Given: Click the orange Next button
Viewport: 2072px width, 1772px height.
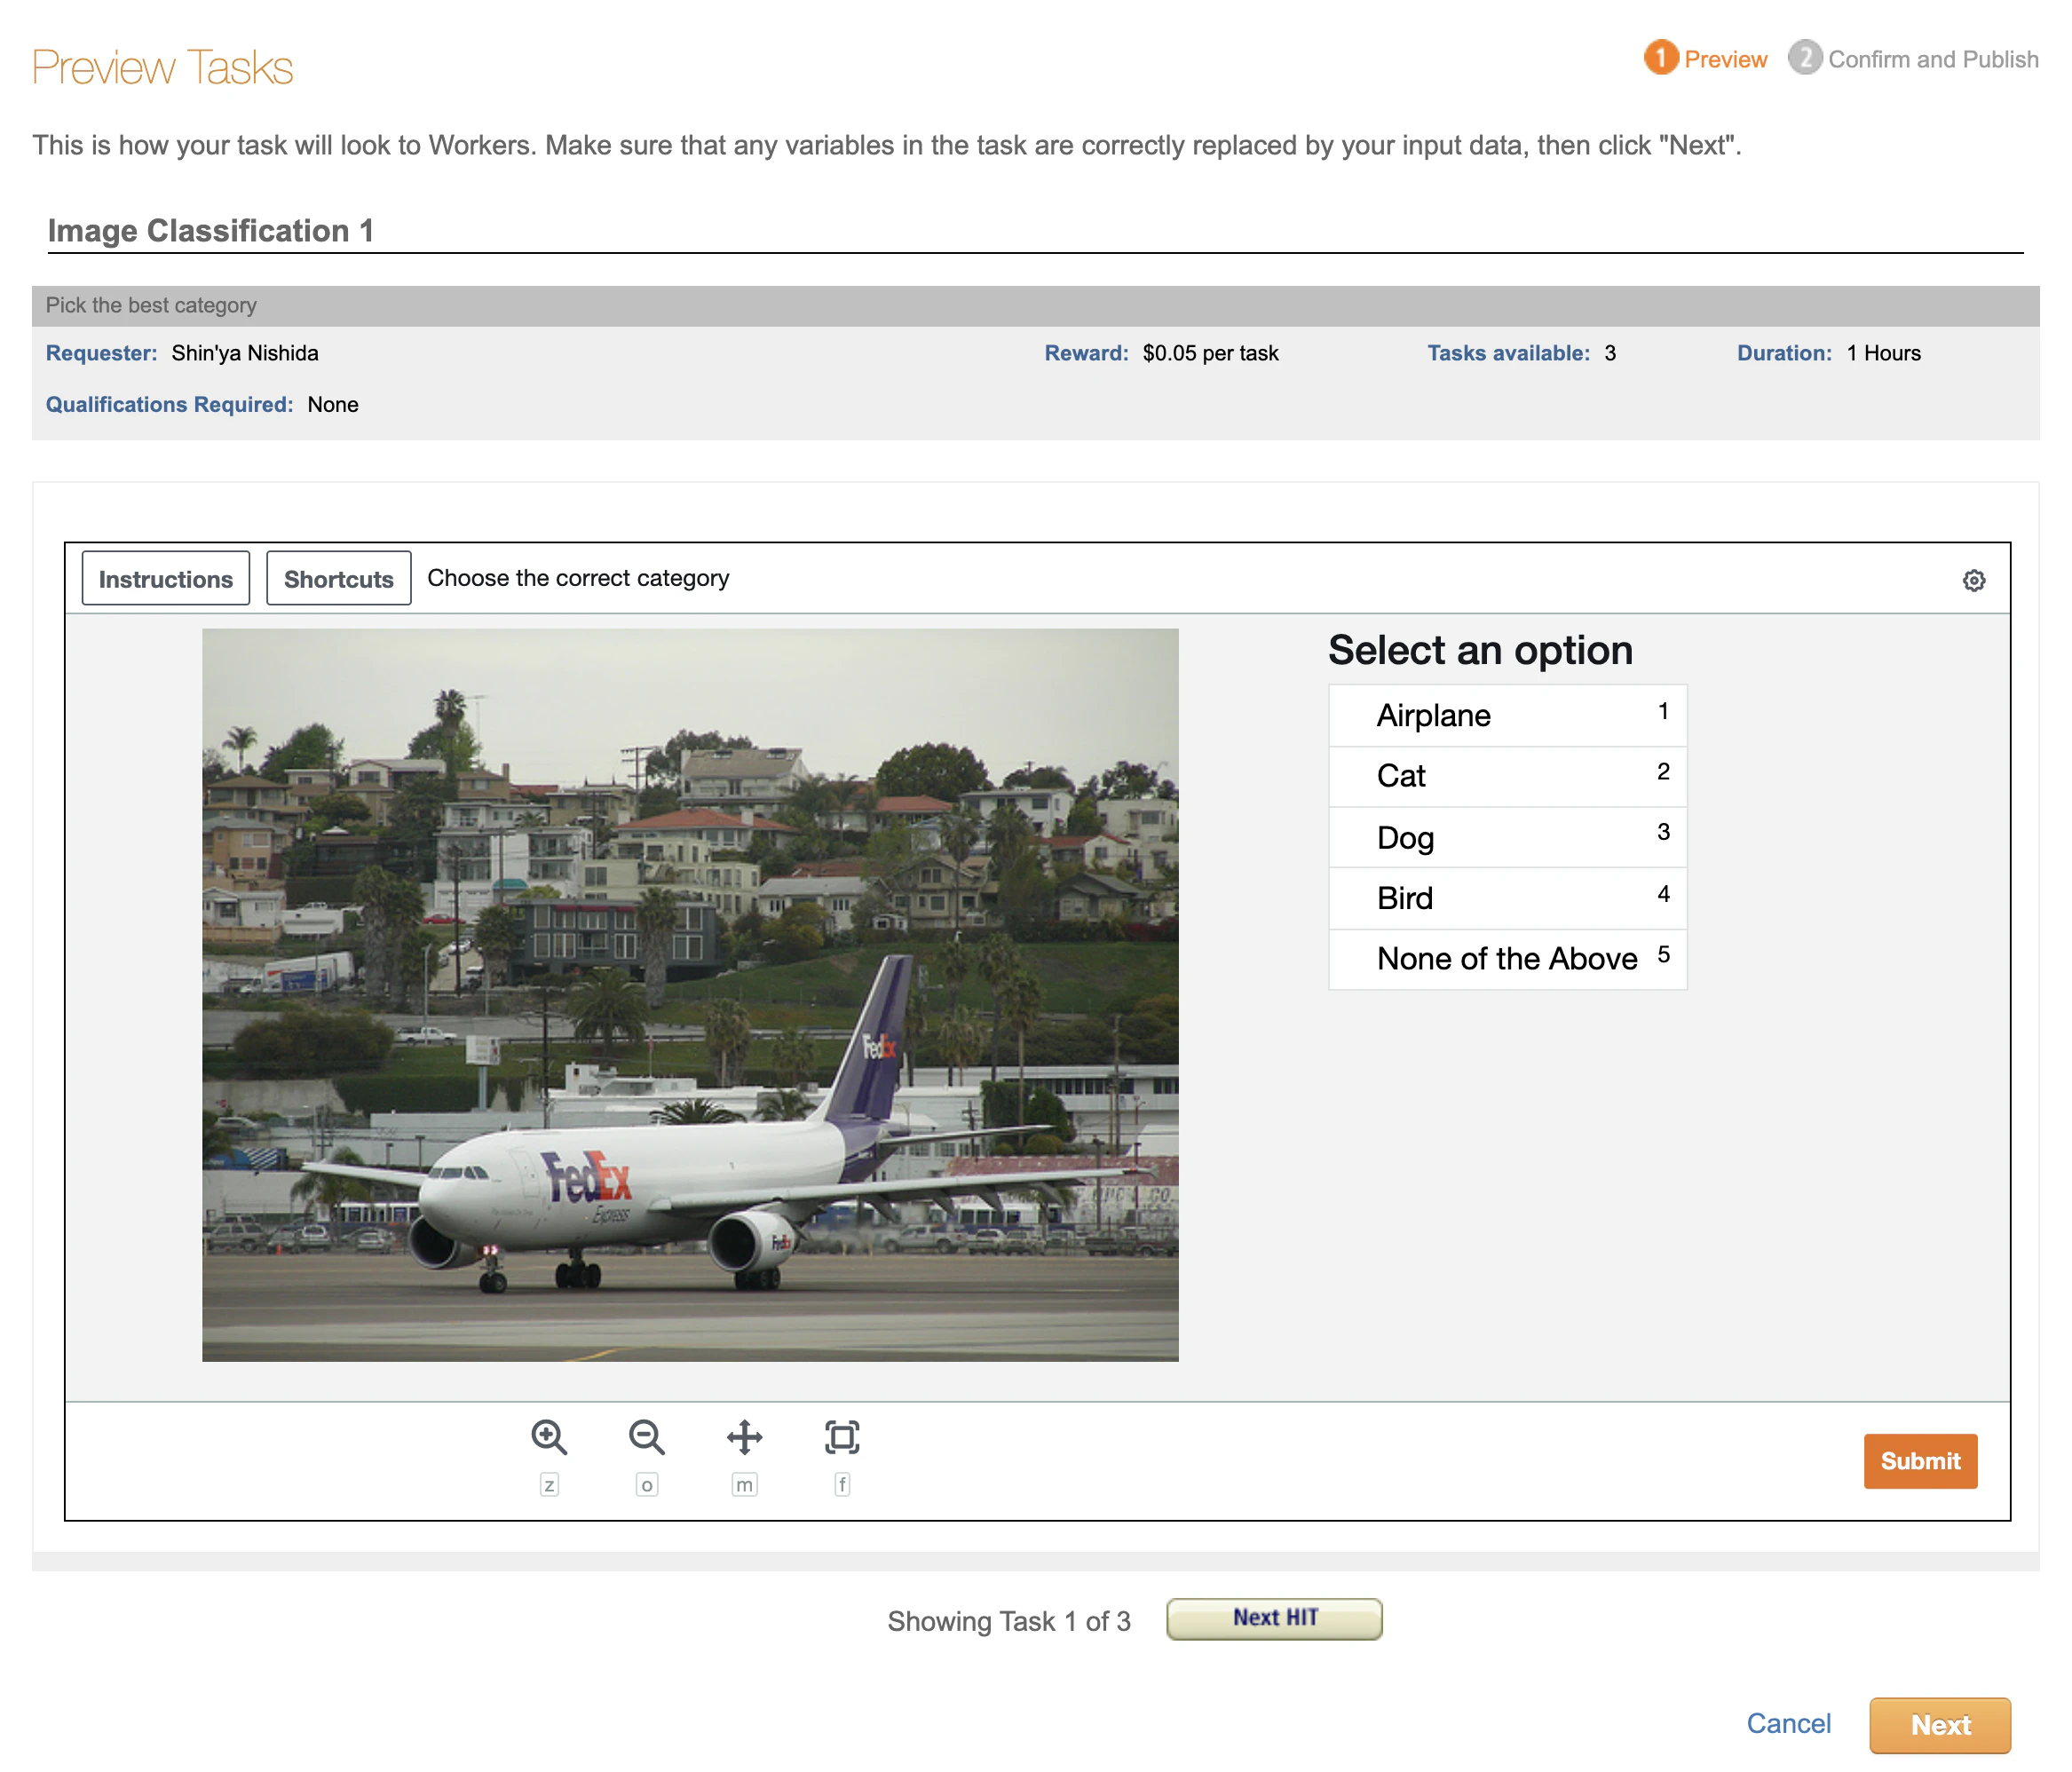Looking at the screenshot, I should click(x=1940, y=1725).
